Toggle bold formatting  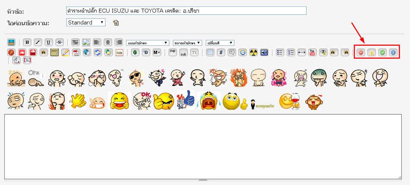tap(27, 42)
